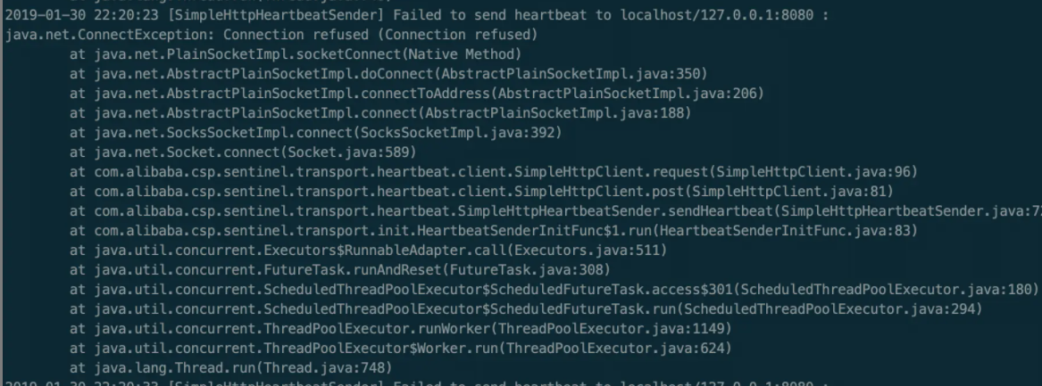Image resolution: width=1042 pixels, height=386 pixels.
Task: Click the SimpleHttpHeartbeatSender failed heartbeat log line
Action: (417, 14)
